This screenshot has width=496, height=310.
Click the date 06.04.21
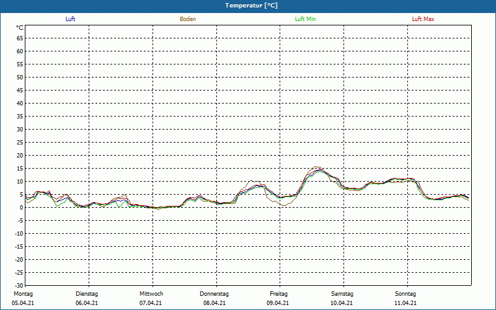87,303
